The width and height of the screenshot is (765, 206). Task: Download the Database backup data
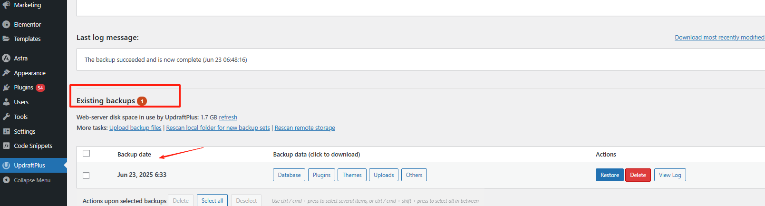pos(289,175)
